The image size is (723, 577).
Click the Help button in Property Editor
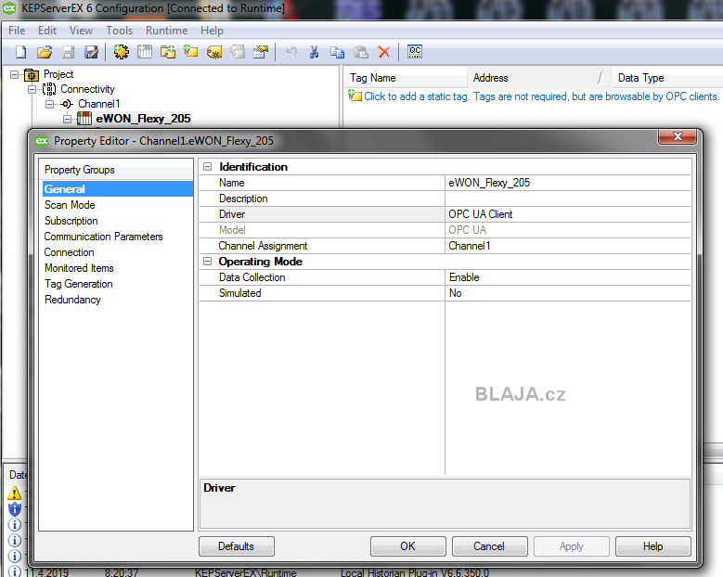tap(652, 546)
